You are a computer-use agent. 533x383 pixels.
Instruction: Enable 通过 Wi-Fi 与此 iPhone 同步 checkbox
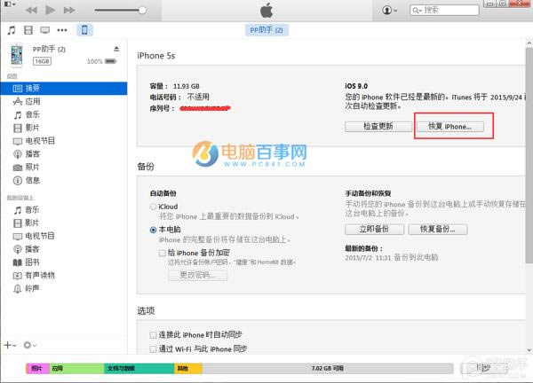[154, 349]
